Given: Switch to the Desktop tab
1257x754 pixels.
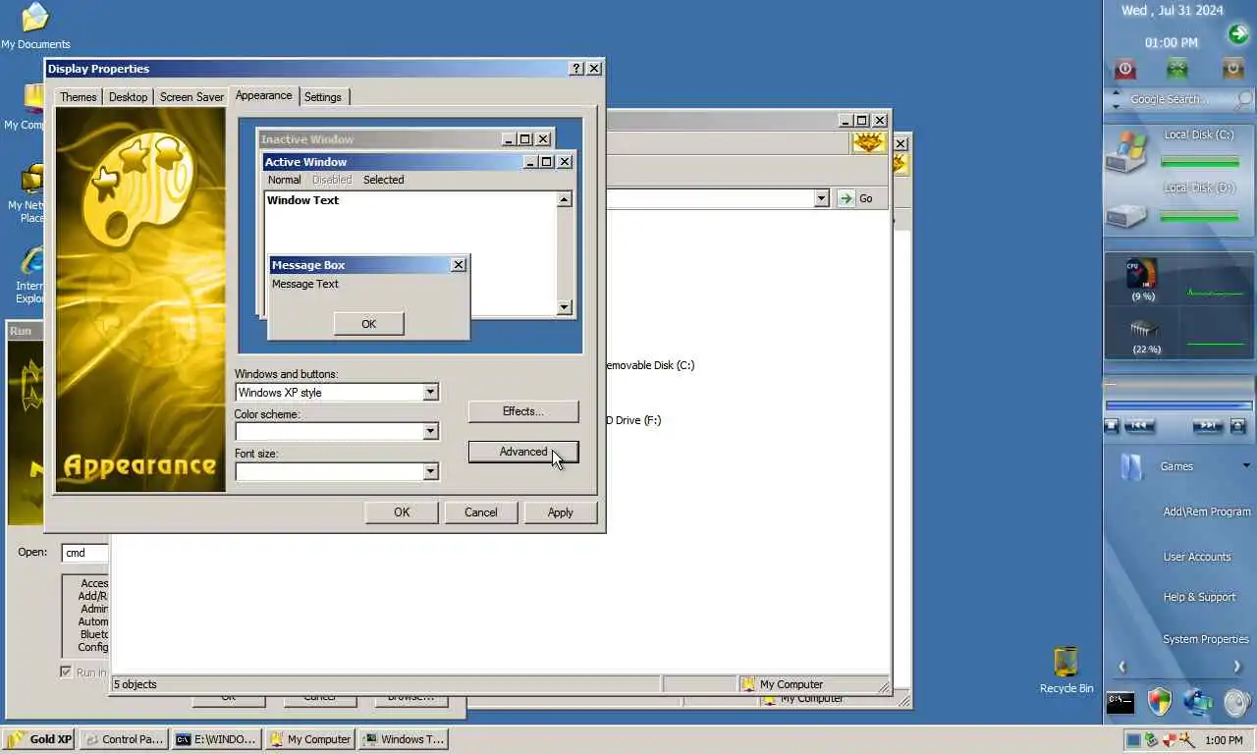Looking at the screenshot, I should coord(128,97).
